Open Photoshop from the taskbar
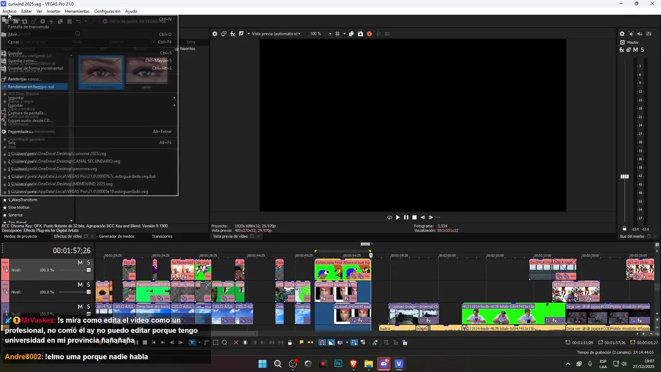Viewport: 661px width, 372px height. coord(338,364)
